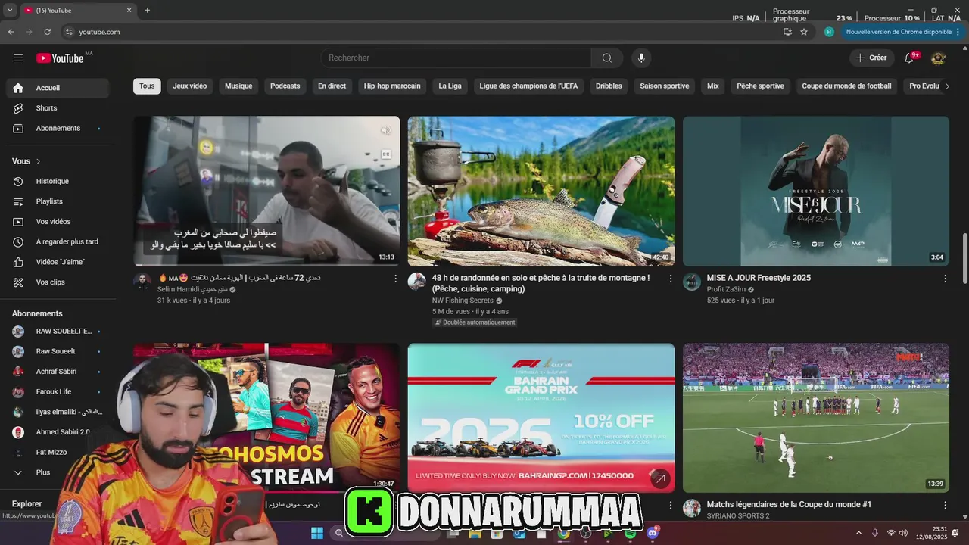Open Profit Za3im channel avatar
Image resolution: width=969 pixels, height=545 pixels.
[692, 282]
